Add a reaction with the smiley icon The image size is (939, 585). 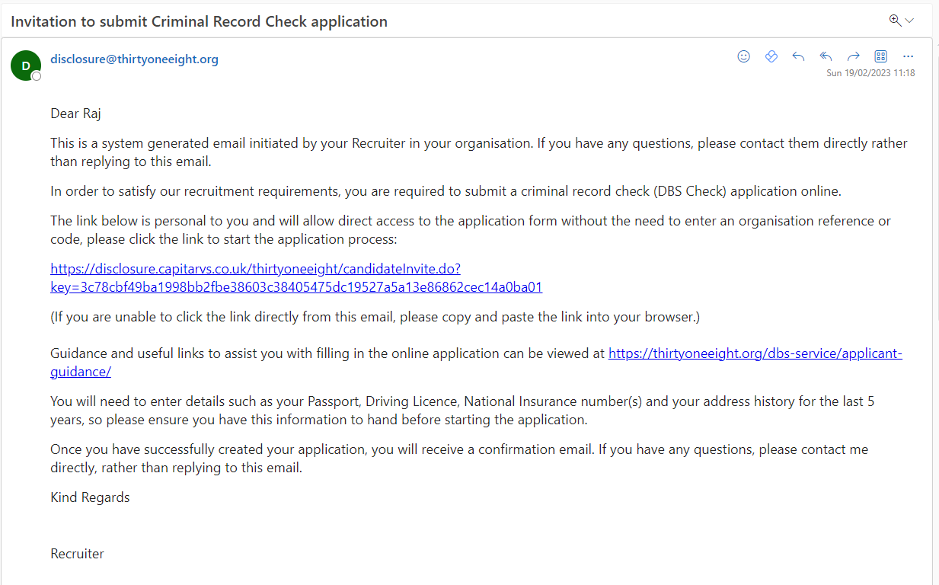(x=744, y=56)
